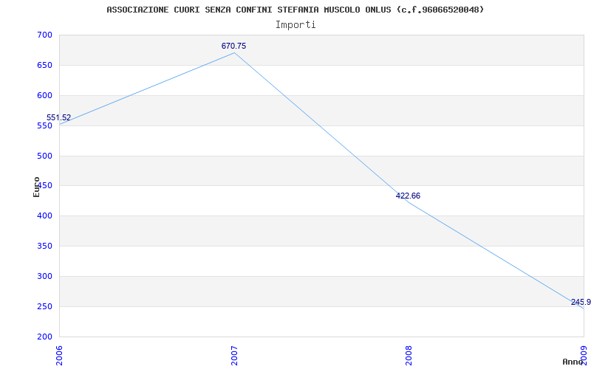Click the 250 y-axis tick label
Viewport: 591px width, 369px height.
click(44, 306)
